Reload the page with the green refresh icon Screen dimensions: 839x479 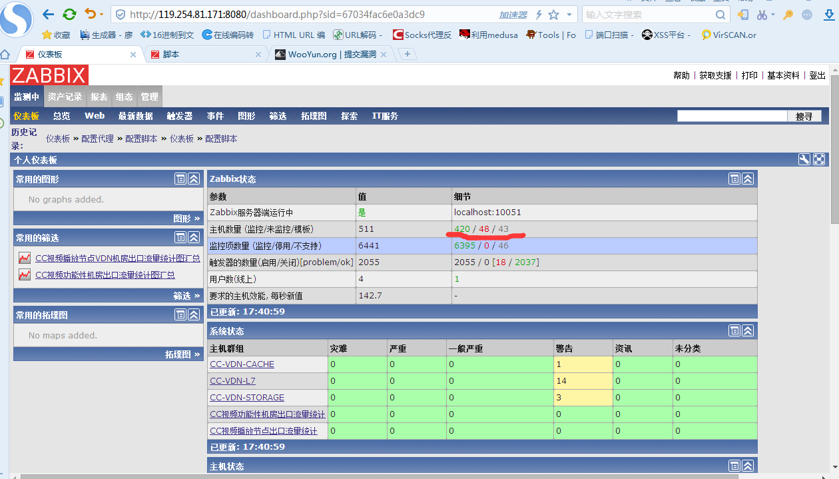pyautogui.click(x=69, y=14)
